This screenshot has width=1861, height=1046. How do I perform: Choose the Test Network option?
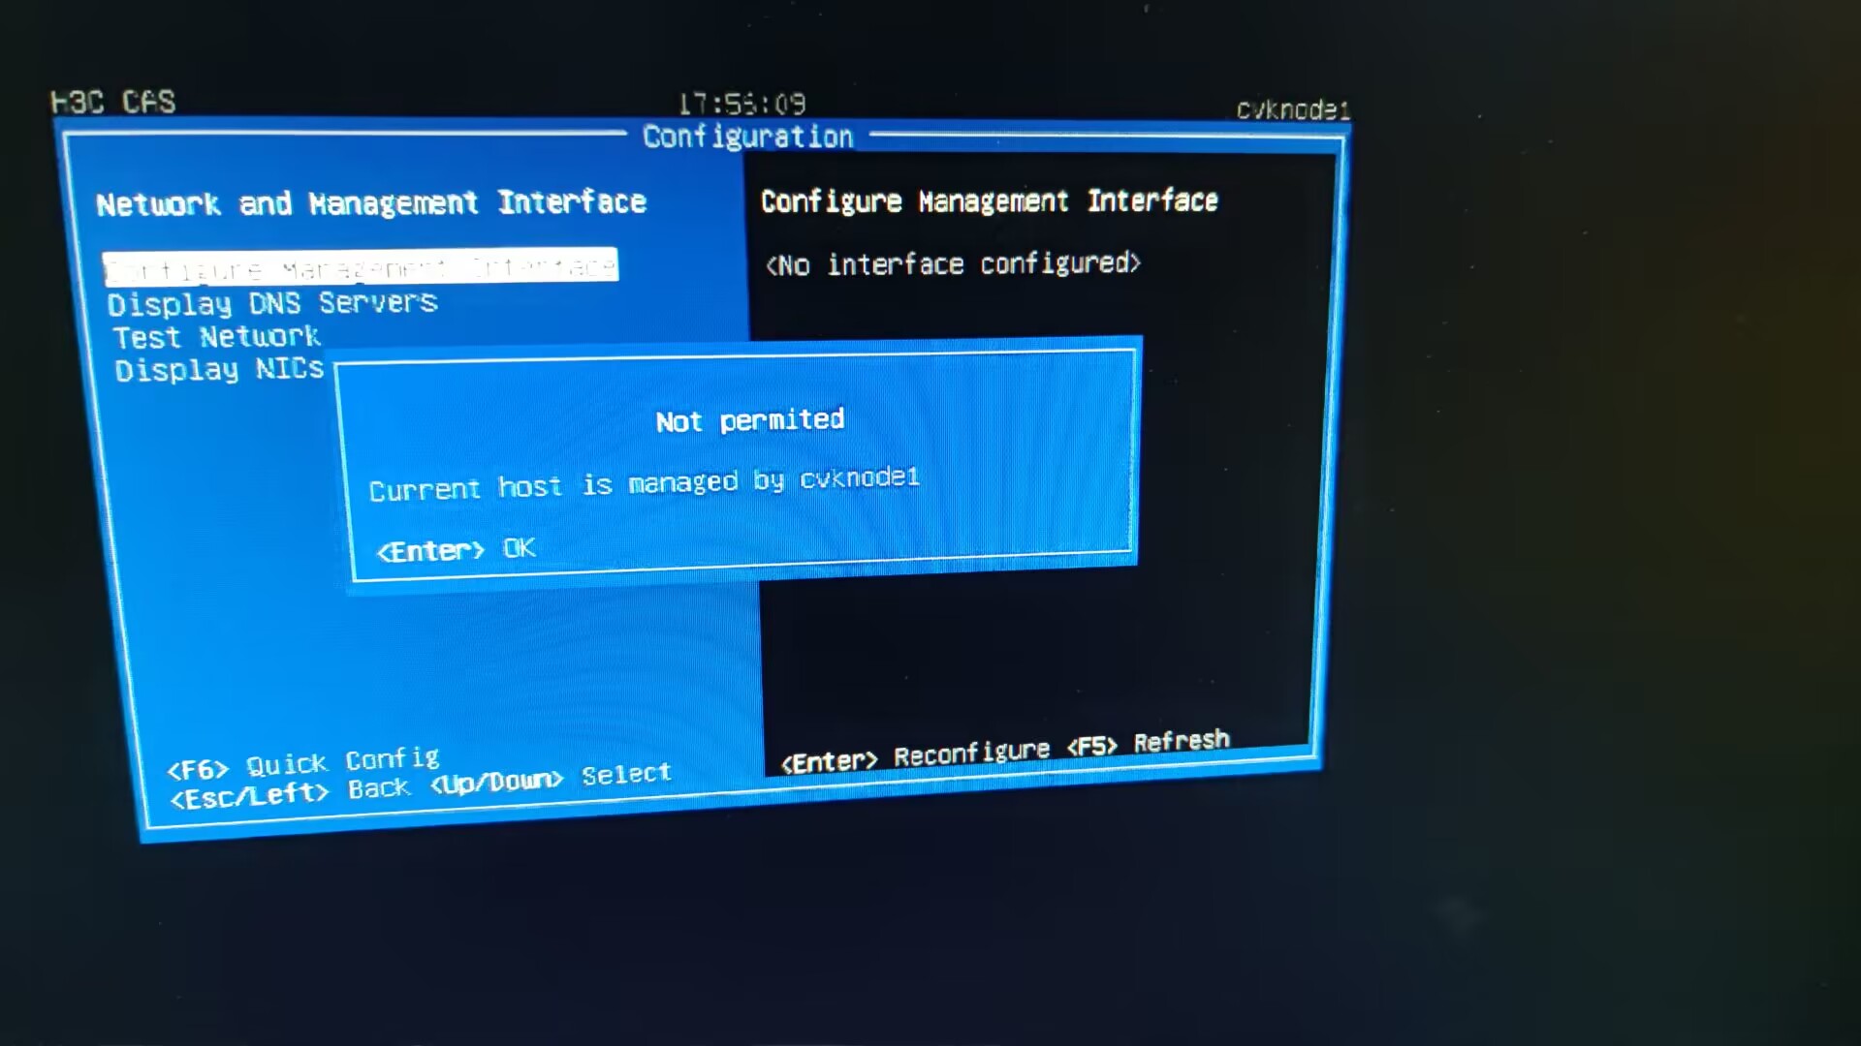pos(216,337)
